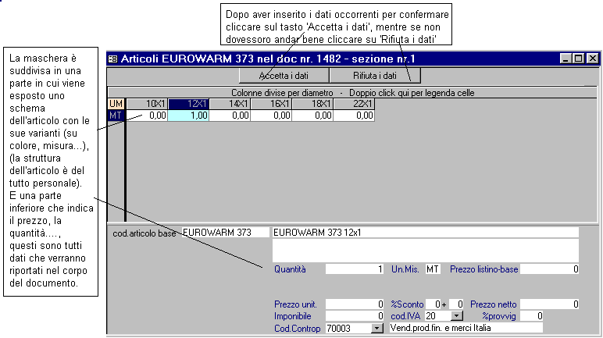Select the 22X1 column header

[355, 104]
